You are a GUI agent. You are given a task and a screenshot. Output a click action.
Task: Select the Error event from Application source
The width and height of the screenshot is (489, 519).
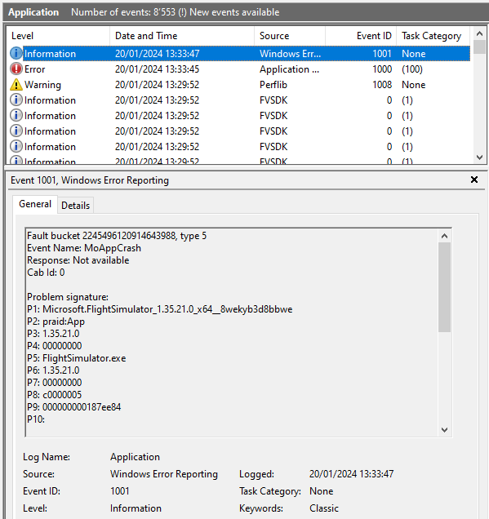(x=240, y=69)
